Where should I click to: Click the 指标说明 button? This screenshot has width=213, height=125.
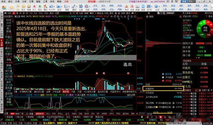click(x=131, y=95)
